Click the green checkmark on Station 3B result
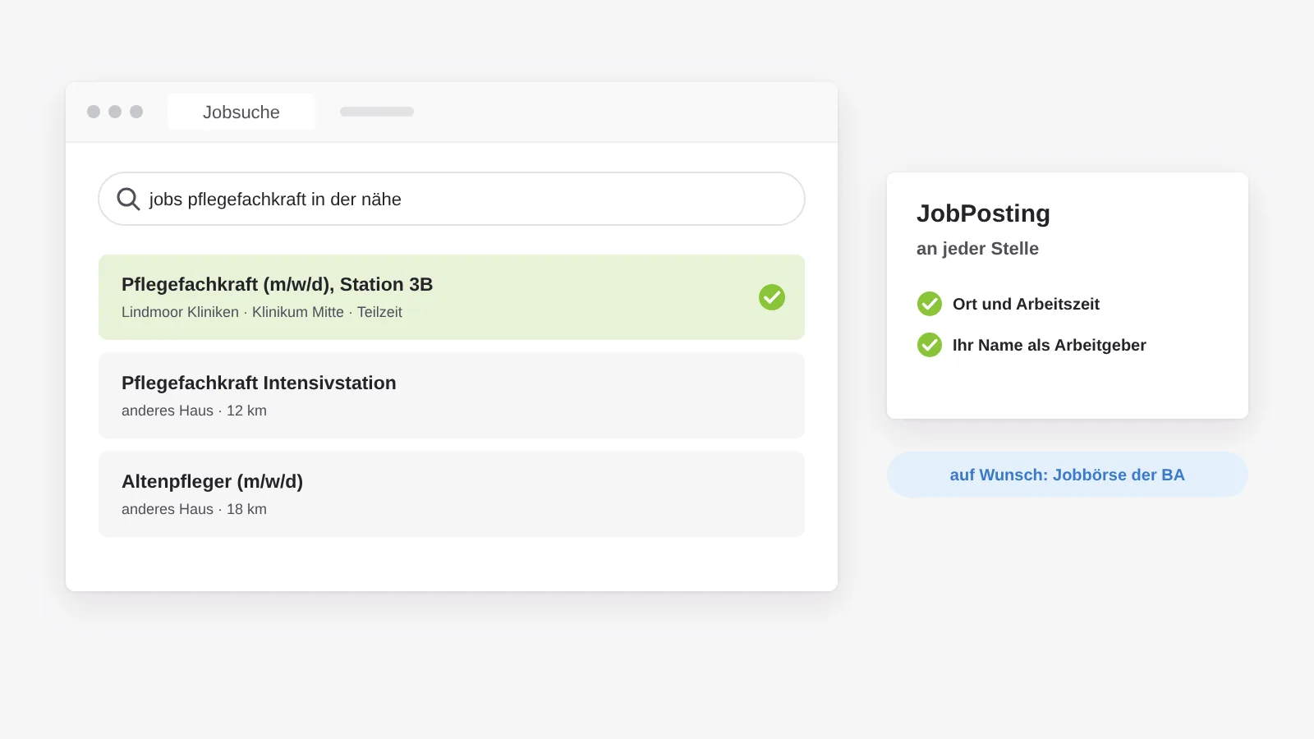Screen dimensions: 1314x739 click(x=772, y=297)
